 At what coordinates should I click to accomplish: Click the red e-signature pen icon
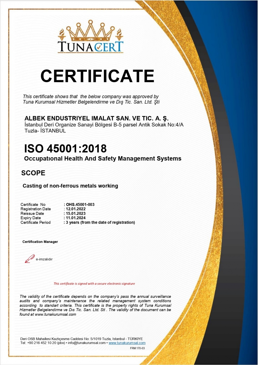click(29, 258)
